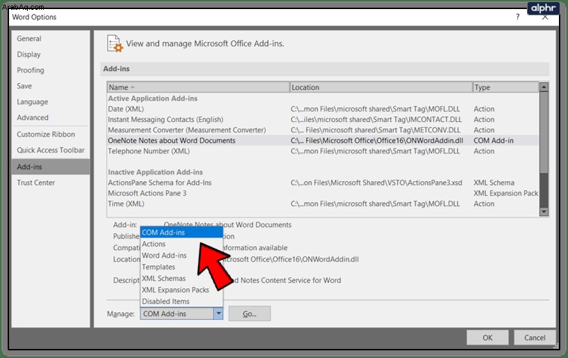The width and height of the screenshot is (568, 358).
Task: Click the Go... button
Action: click(250, 313)
